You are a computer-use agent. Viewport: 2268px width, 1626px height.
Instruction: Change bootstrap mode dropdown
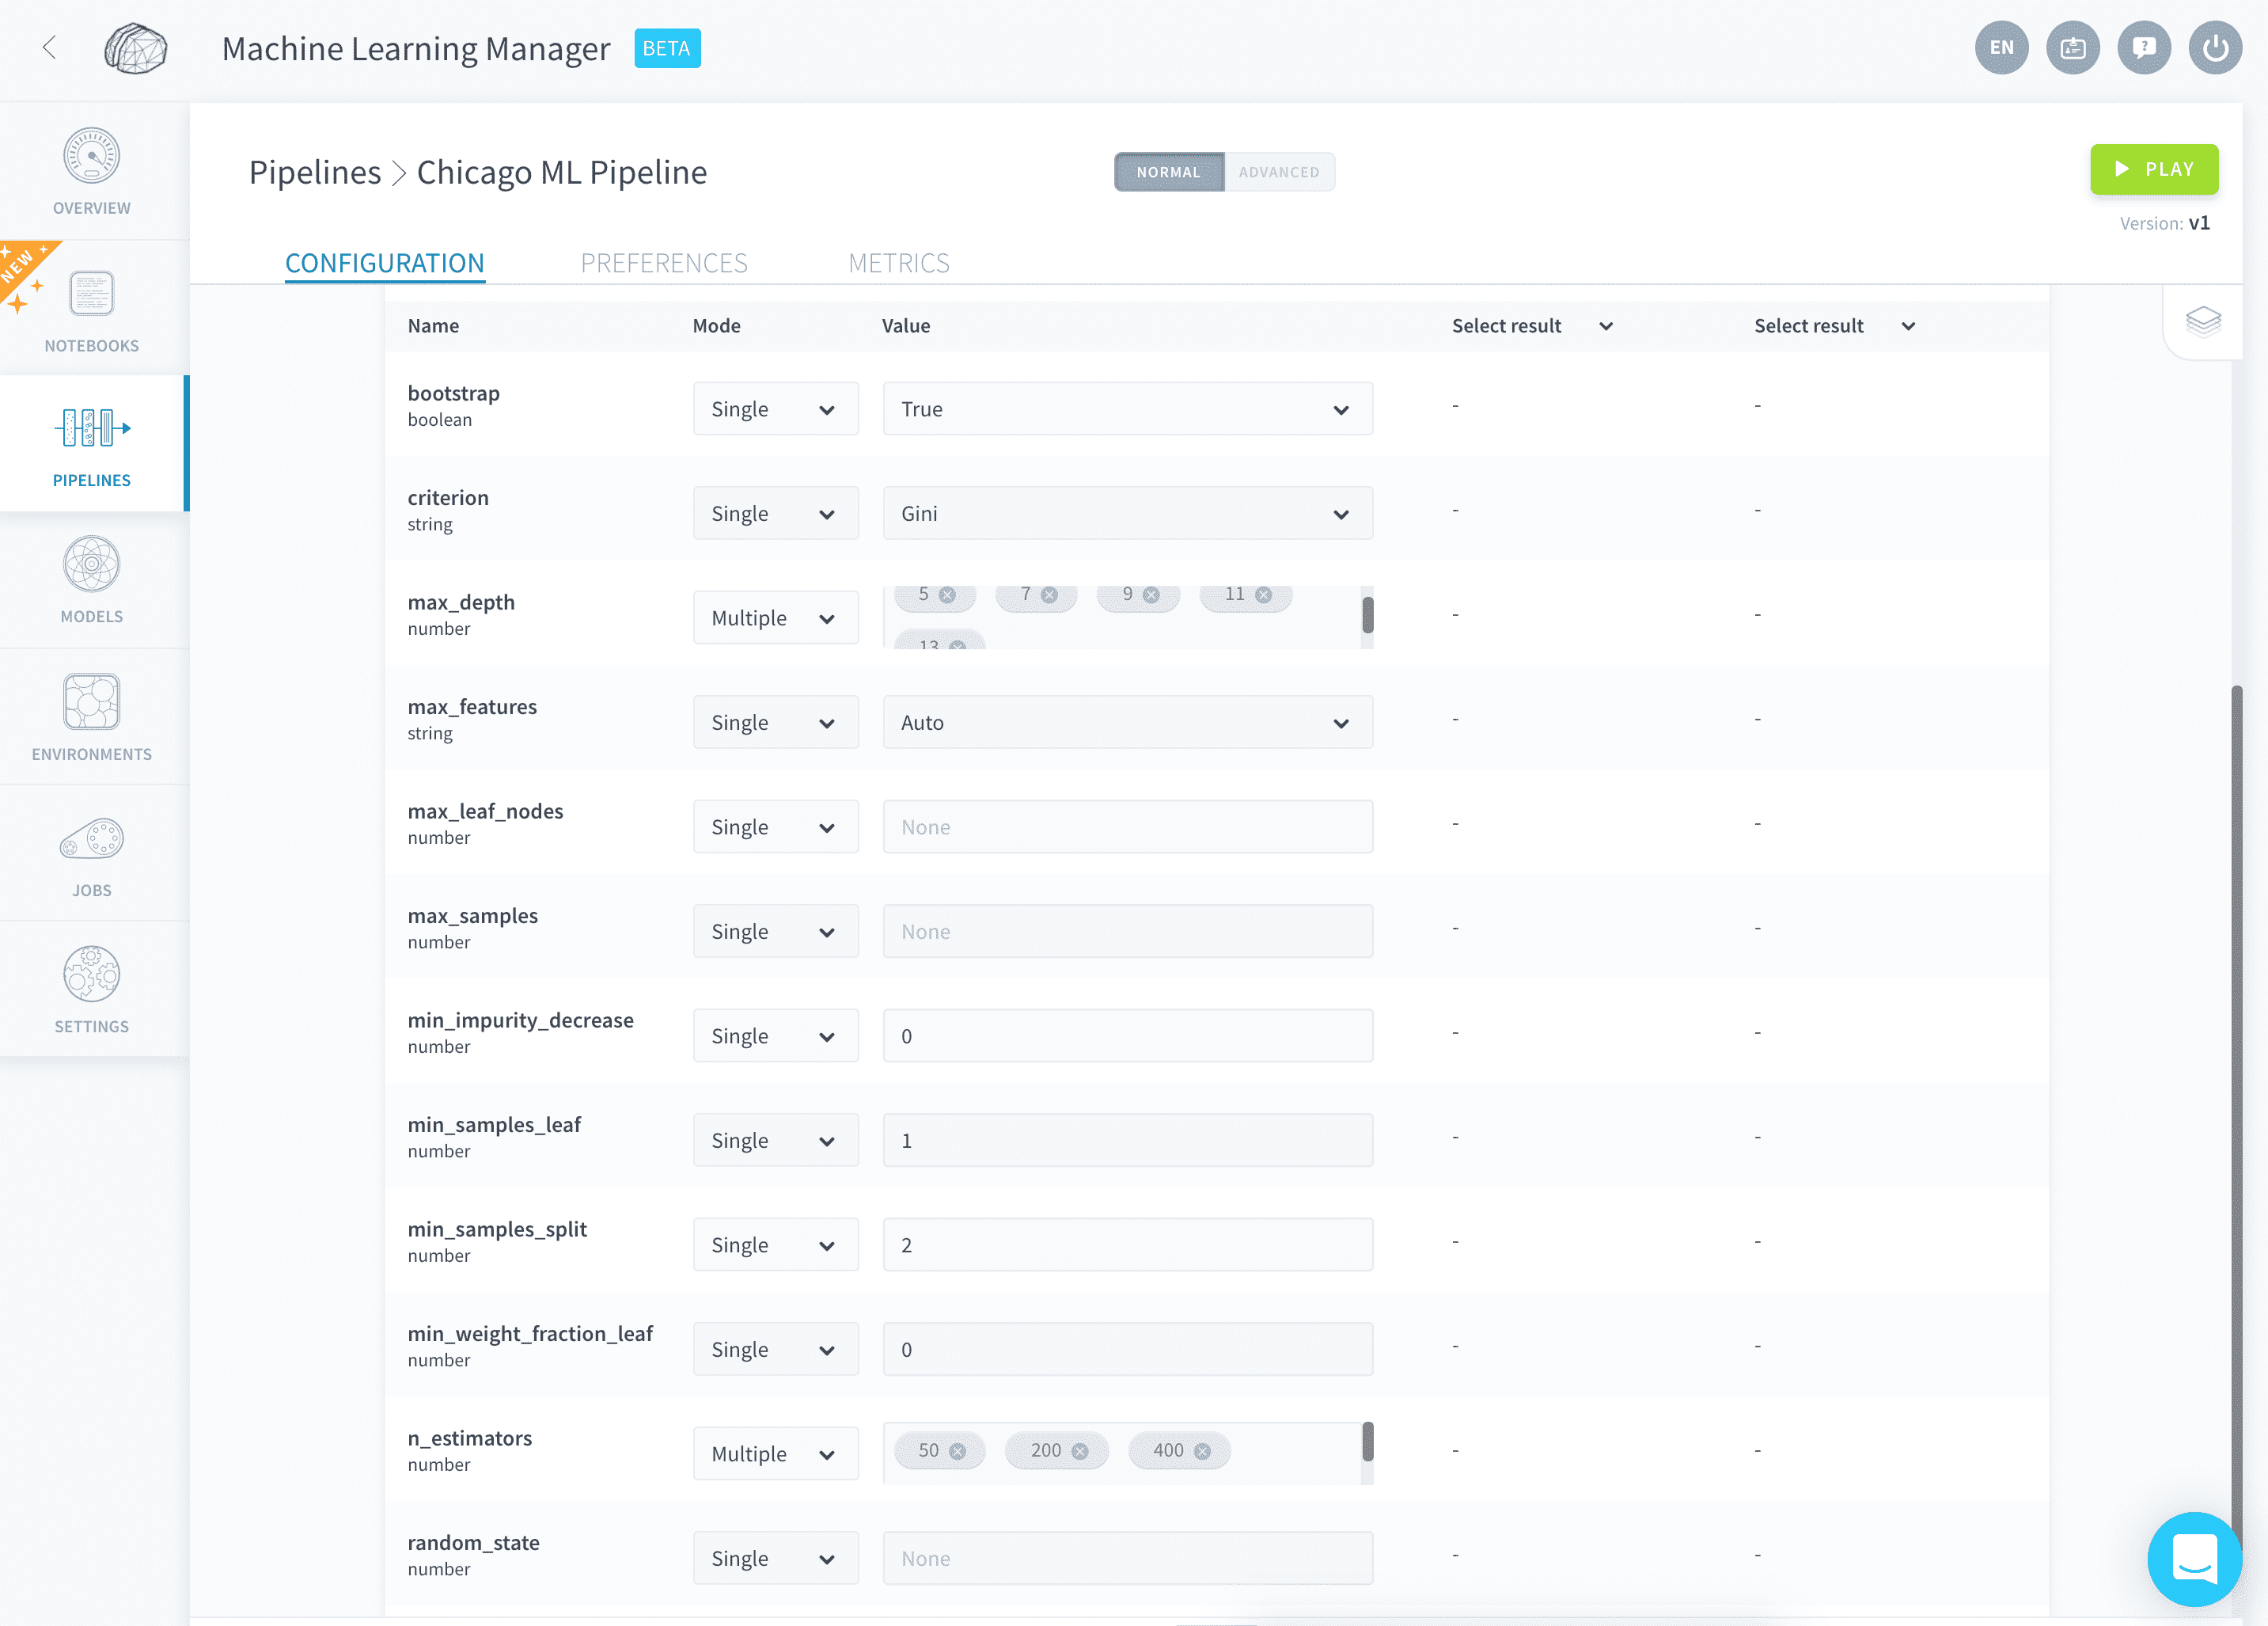coord(775,409)
